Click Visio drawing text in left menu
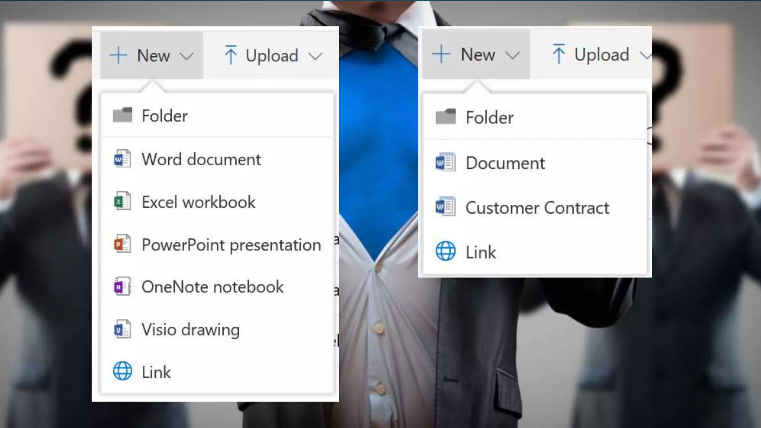Image resolution: width=761 pixels, height=428 pixels. point(190,330)
